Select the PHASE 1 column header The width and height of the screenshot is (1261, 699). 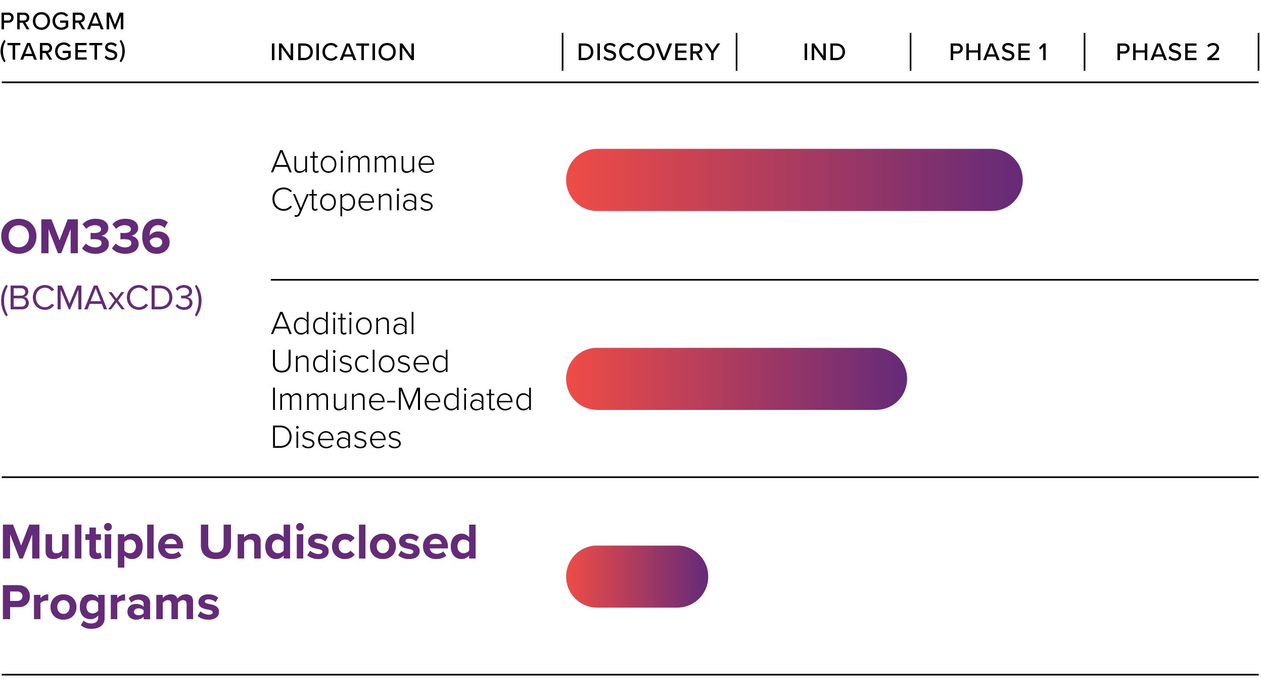pyautogui.click(x=999, y=52)
